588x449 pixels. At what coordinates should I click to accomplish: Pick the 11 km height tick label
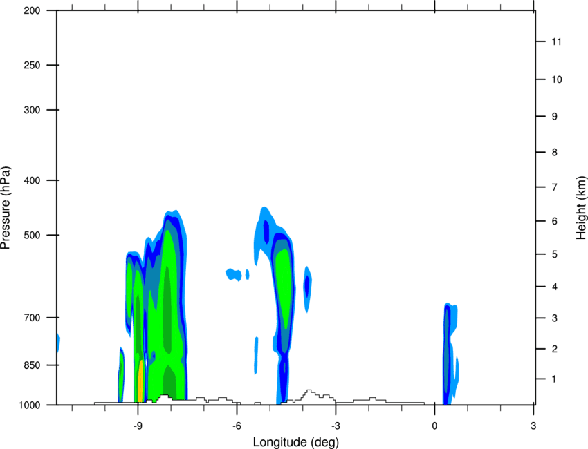[556, 41]
